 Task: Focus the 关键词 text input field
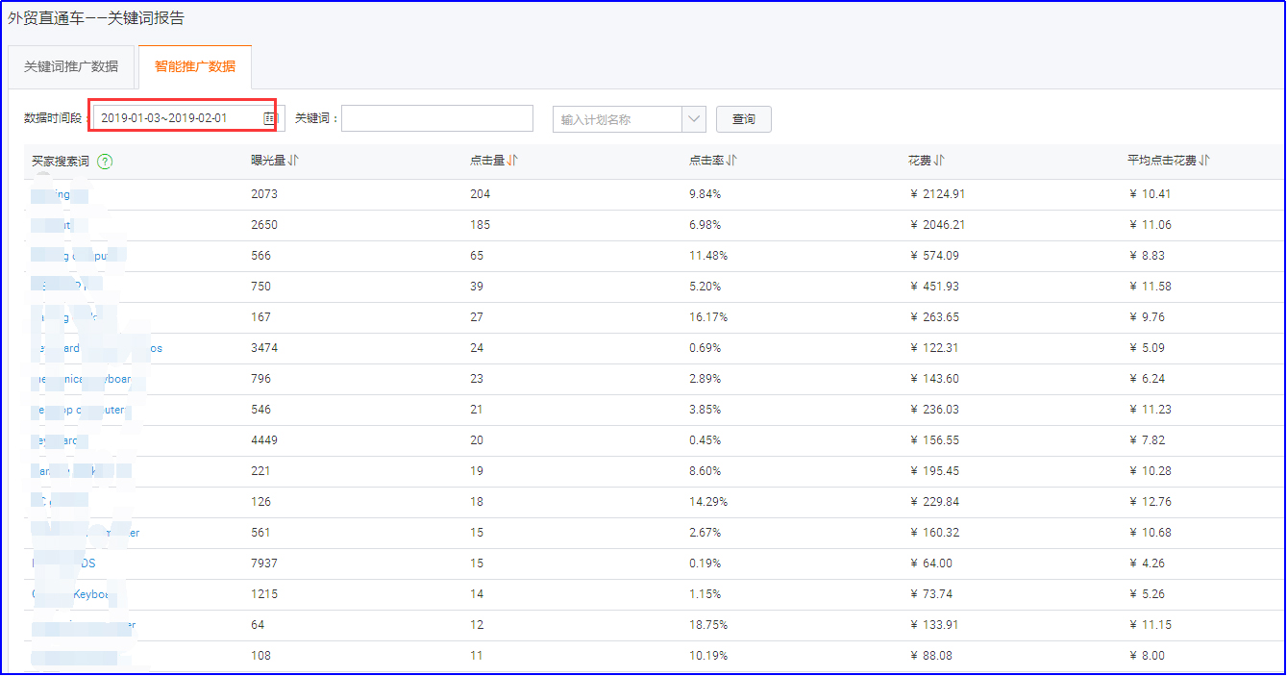[436, 118]
